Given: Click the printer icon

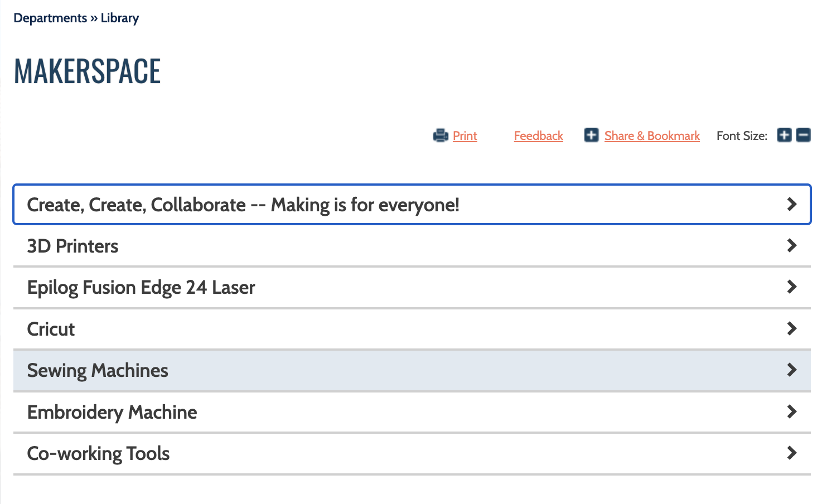Looking at the screenshot, I should click(441, 135).
